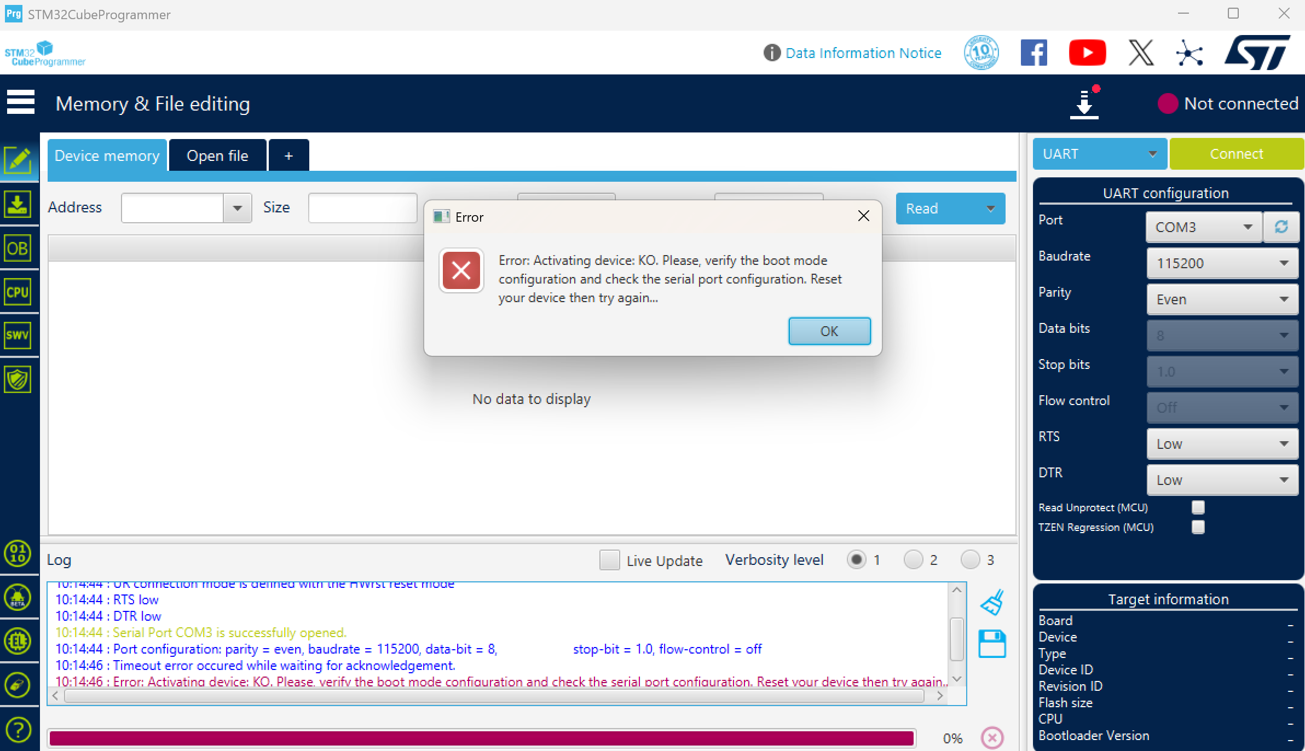
Task: Add a new tab with the plus tab
Action: click(288, 155)
